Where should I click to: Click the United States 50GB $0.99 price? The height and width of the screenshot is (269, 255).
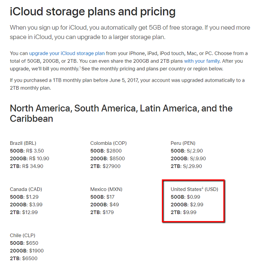point(186,197)
